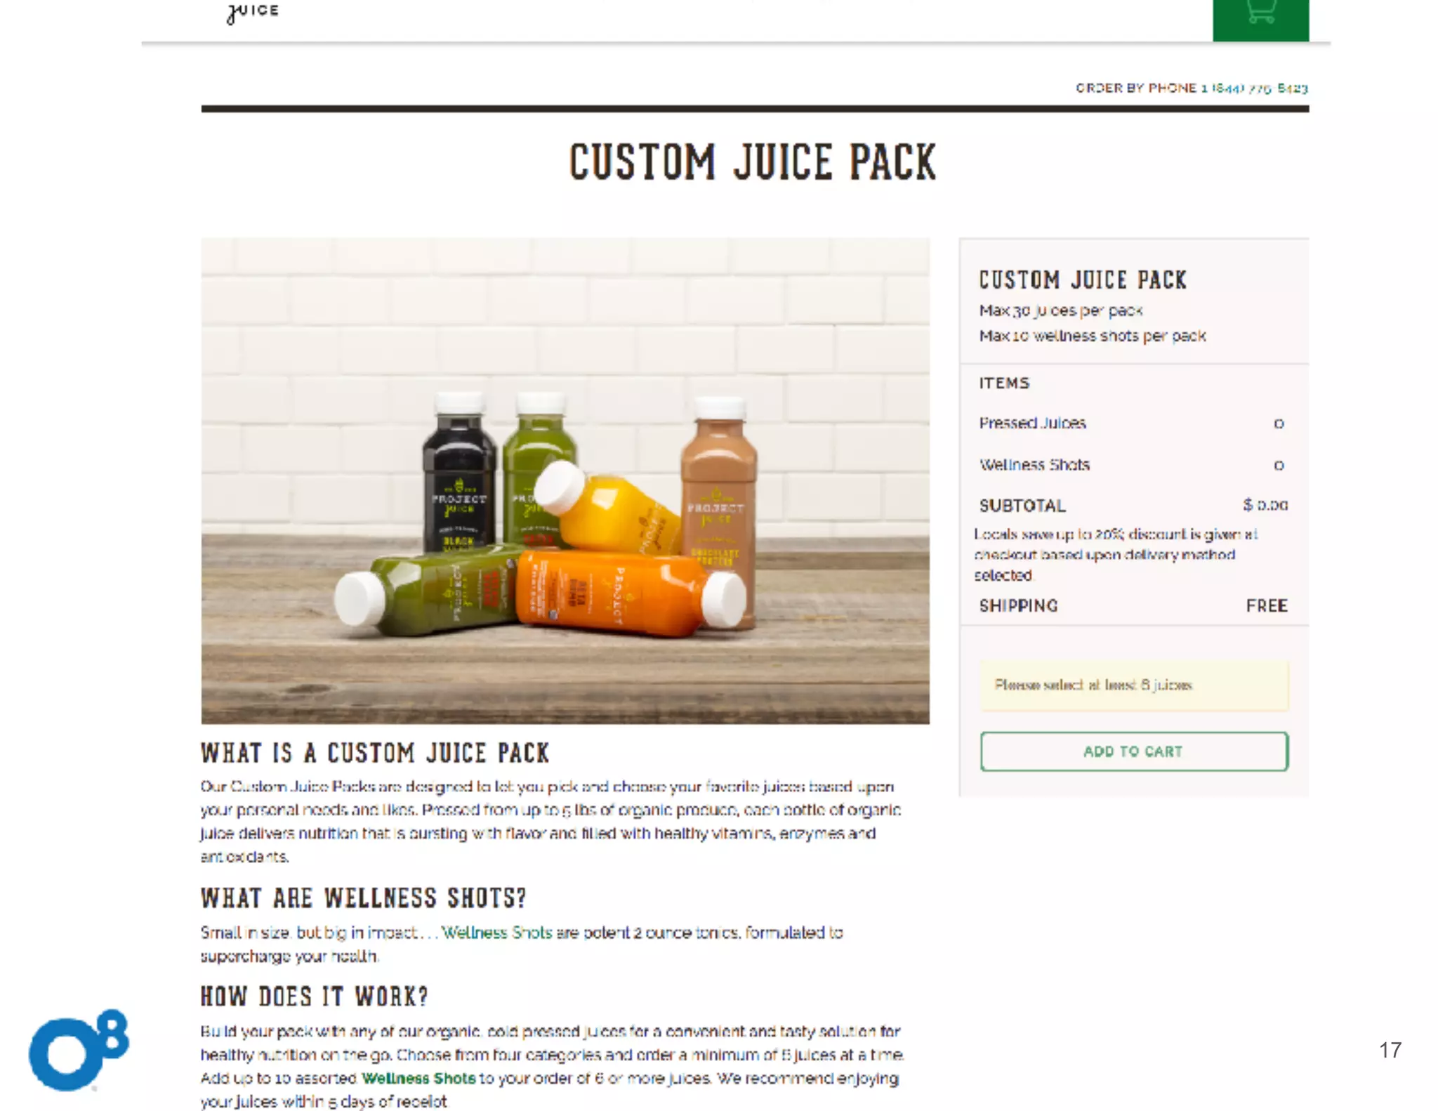The width and height of the screenshot is (1438, 1111).
Task: Click the sidebar Custom Juice Pack heading
Action: (1083, 280)
